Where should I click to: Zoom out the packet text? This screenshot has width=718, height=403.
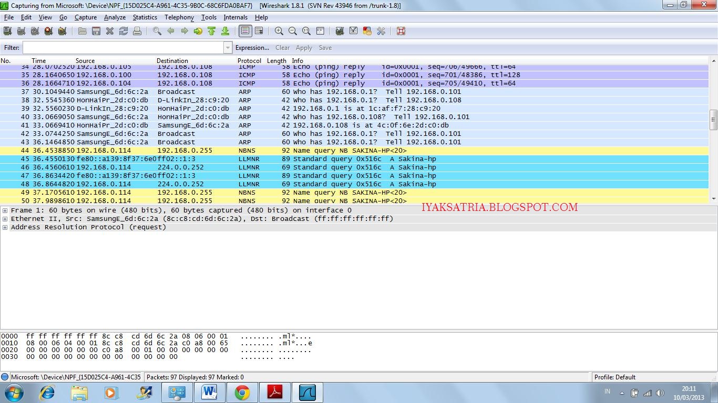pyautogui.click(x=293, y=31)
